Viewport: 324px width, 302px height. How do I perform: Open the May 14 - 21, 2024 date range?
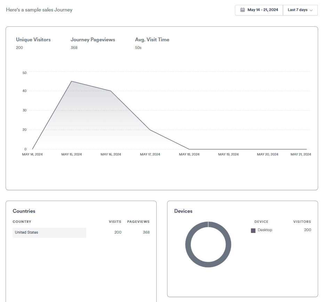pos(262,10)
